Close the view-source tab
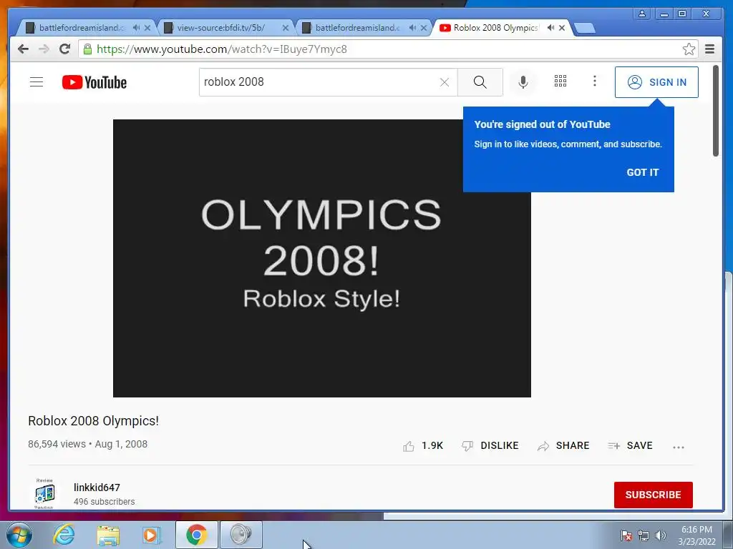The width and height of the screenshot is (733, 549). (286, 28)
